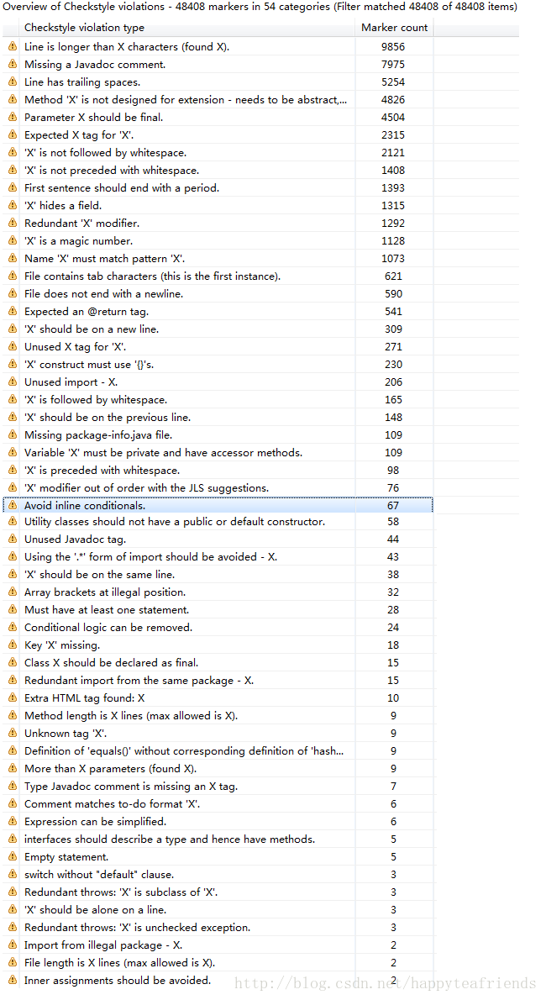Screen dimensions: 546x1000
Task: Click warning icon beside 'Avoid inline conditionals.'
Action: pos(13,505)
